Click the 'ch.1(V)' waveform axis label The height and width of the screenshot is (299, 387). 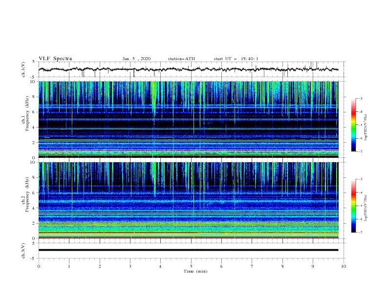23,69
